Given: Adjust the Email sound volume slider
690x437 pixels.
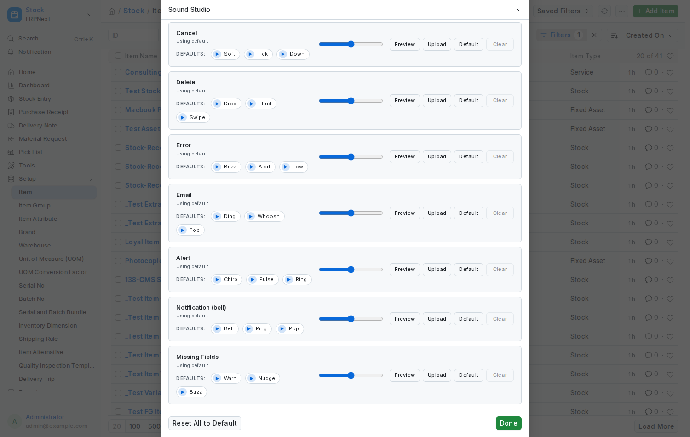Looking at the screenshot, I should 351,213.
